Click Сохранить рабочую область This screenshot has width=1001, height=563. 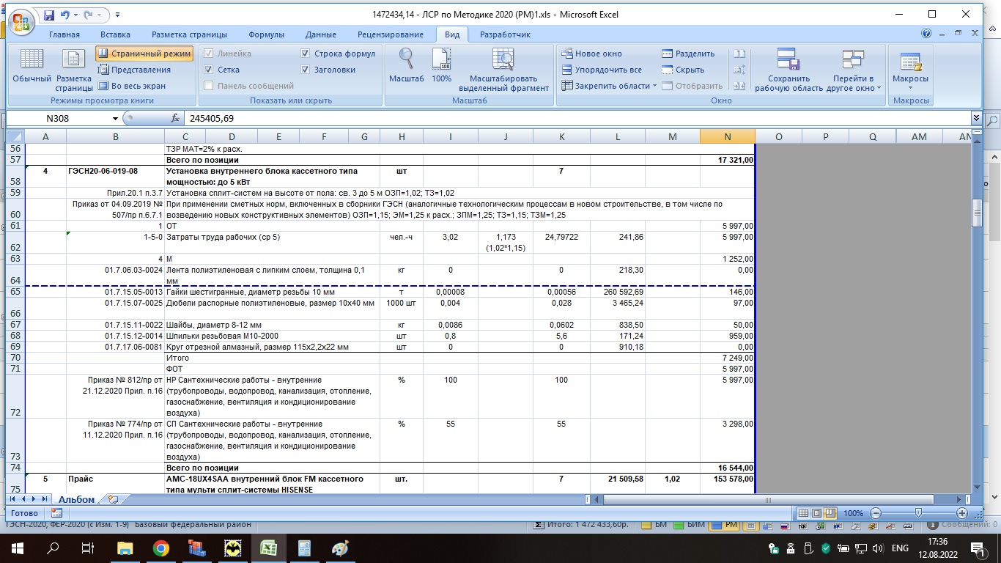tap(788, 70)
